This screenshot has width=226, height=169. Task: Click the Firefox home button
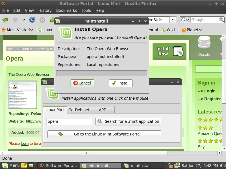tap(52, 20)
